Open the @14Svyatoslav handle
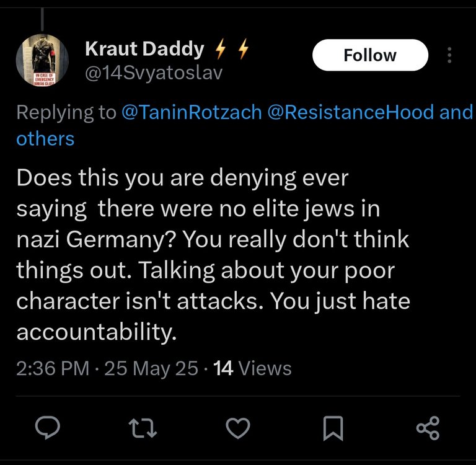This screenshot has width=476, height=465. pyautogui.click(x=154, y=73)
